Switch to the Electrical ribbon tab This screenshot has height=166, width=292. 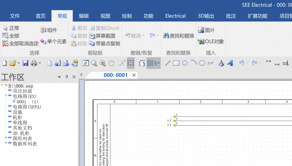(x=176, y=16)
